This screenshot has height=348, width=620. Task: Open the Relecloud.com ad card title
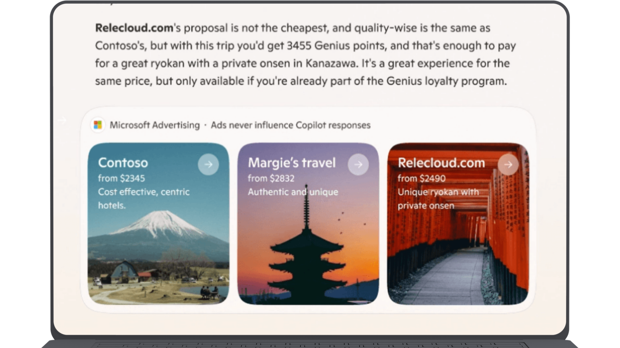[x=441, y=162]
